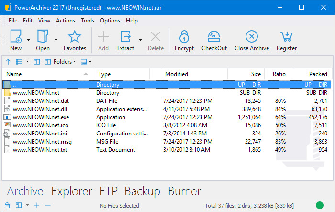Screen dimensions: 335x212
Task: Switch to the Backup mode tab
Action: (x=143, y=191)
